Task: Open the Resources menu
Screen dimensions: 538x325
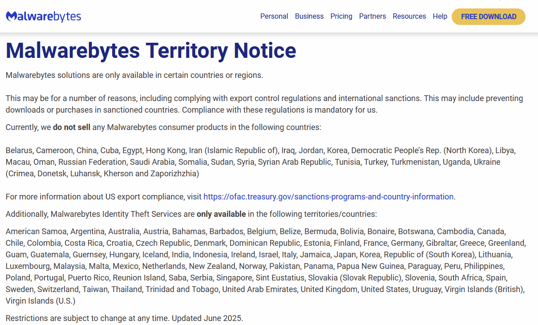Action: (x=409, y=16)
